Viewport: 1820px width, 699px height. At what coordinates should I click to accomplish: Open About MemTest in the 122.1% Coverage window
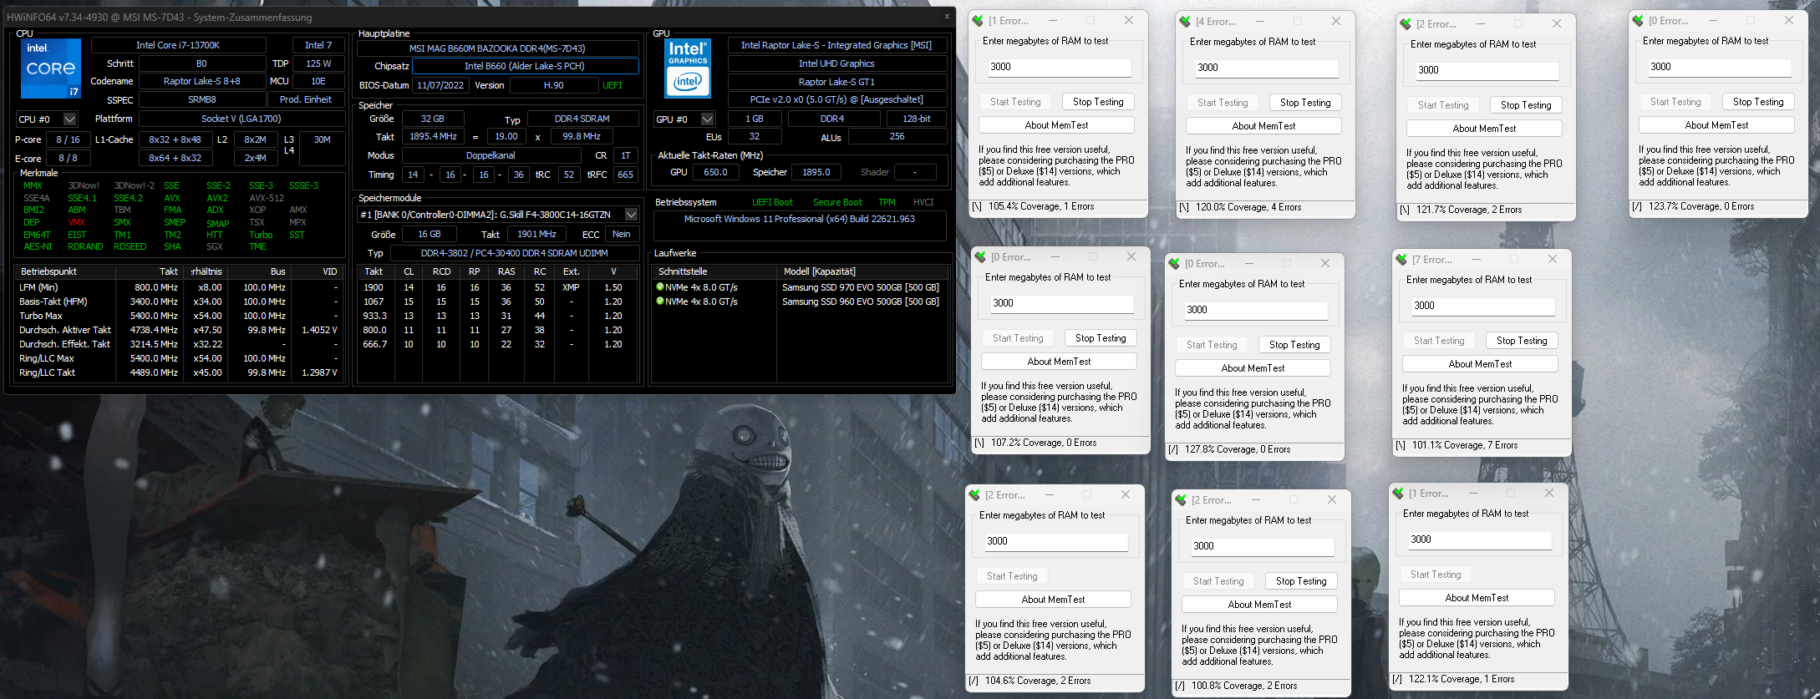1477,598
